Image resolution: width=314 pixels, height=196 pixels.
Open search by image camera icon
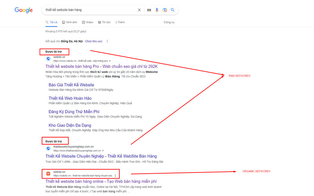pyautogui.click(x=164, y=10)
